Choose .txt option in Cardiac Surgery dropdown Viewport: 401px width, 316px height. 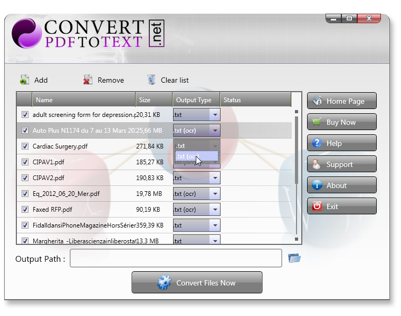tap(197, 146)
